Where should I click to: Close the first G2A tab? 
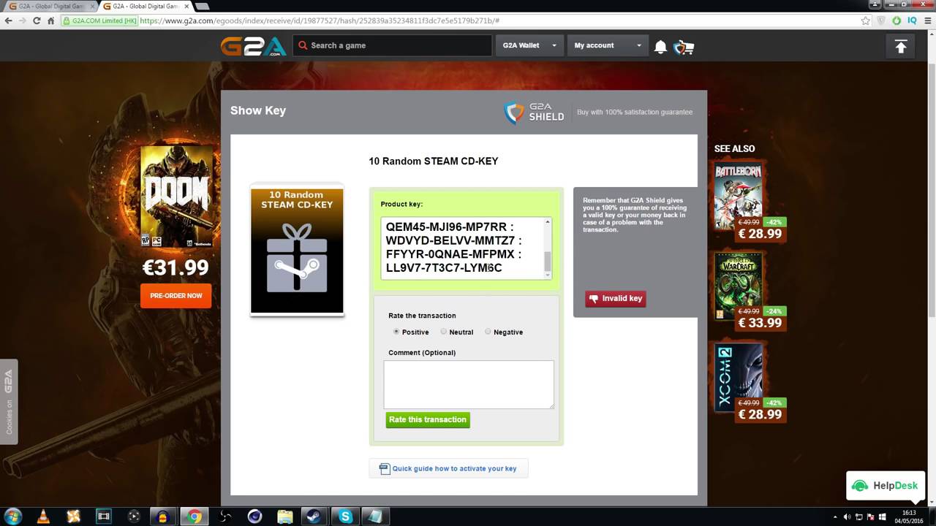coord(92,6)
